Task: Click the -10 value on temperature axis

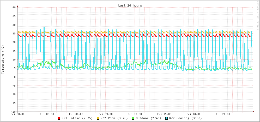Action: (x=13, y=94)
